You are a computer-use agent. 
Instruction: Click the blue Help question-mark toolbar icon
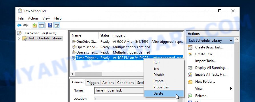click(50, 25)
